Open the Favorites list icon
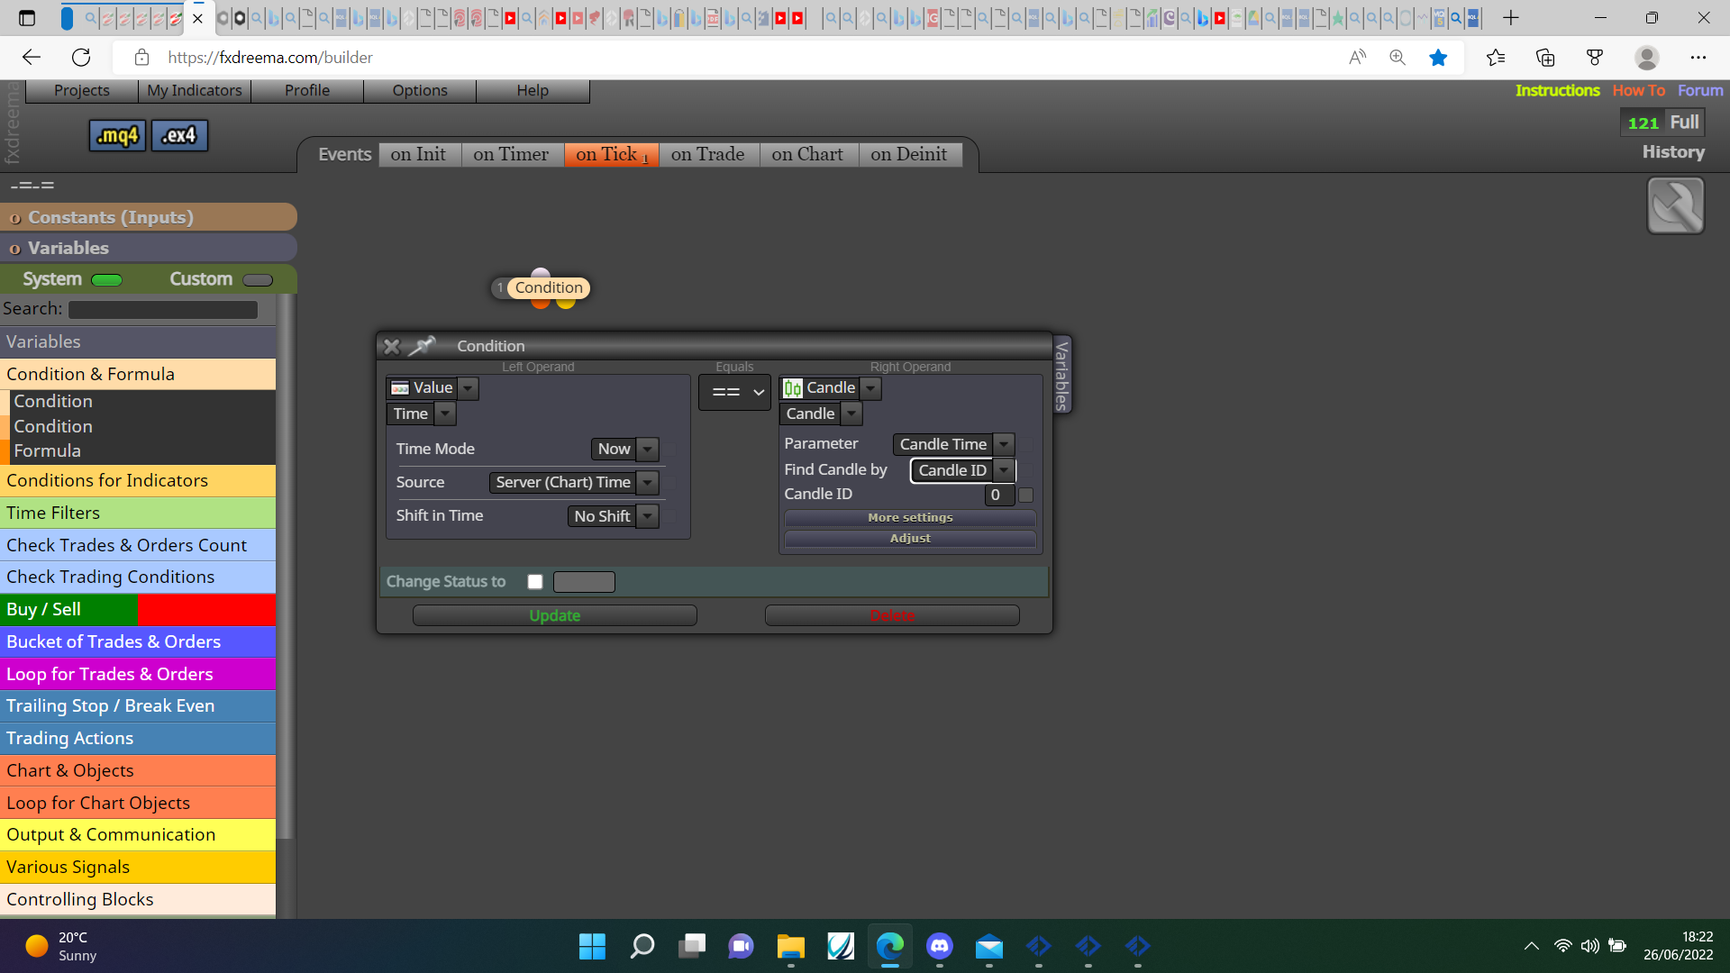Viewport: 1730px width, 973px height. (x=1496, y=58)
